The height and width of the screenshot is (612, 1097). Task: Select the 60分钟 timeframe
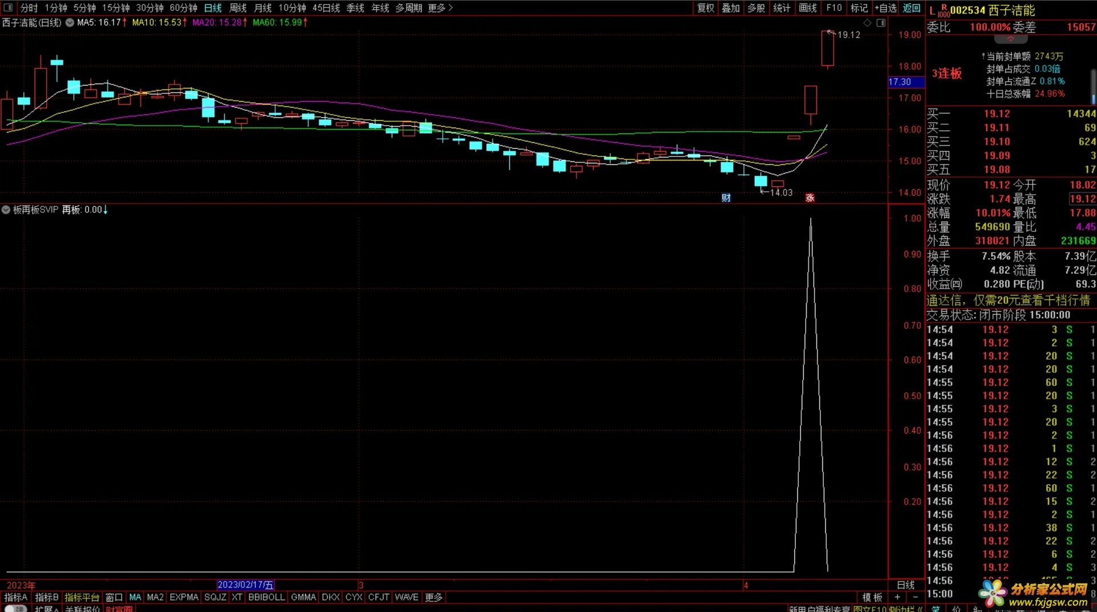point(183,8)
